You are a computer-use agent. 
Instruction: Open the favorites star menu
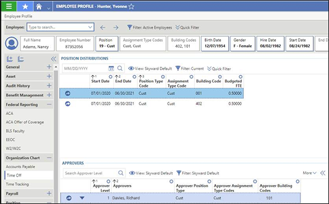[25, 7]
